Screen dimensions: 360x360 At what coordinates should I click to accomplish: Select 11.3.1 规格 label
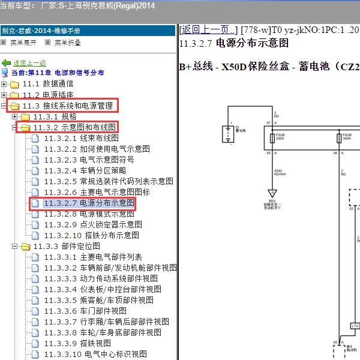point(55,116)
